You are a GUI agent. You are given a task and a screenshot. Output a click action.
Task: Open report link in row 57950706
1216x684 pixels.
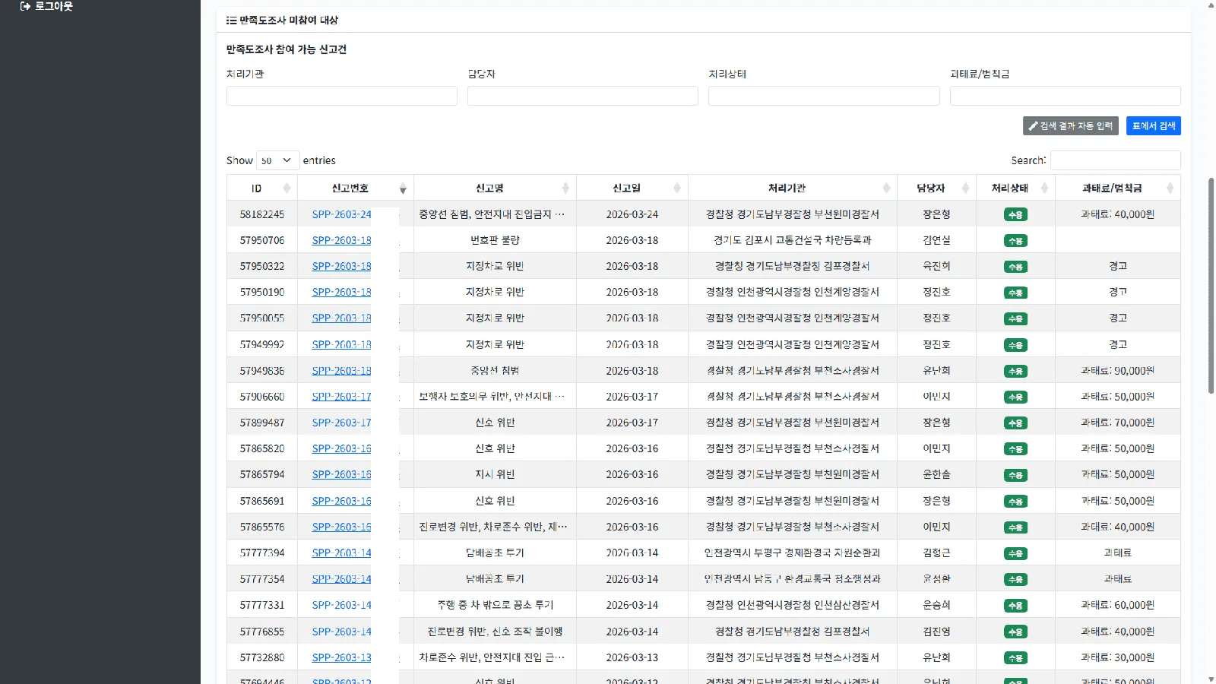click(x=341, y=240)
